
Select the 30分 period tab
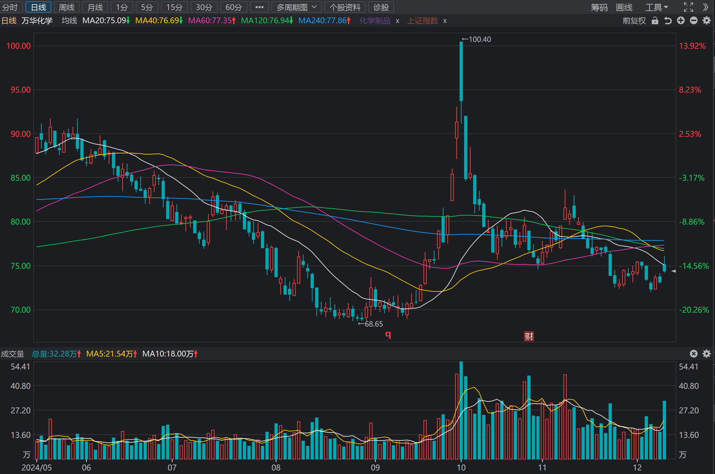click(204, 7)
